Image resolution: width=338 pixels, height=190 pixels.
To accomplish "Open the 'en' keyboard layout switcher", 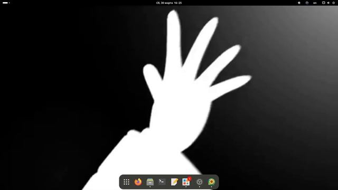I will (315, 3).
